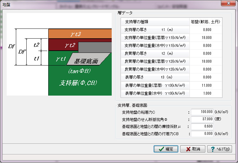The image size is (238, 163).
Task: Click the 支持層の厚さ t1 (m) row label
Action: [x=155, y=30]
